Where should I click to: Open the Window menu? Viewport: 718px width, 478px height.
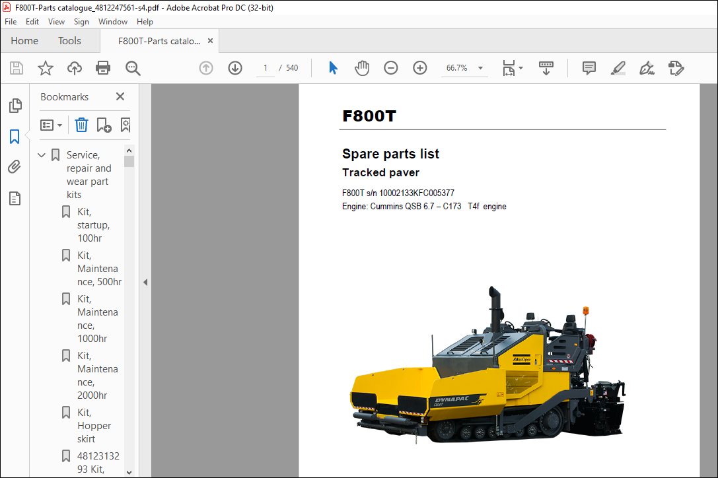coord(113,22)
